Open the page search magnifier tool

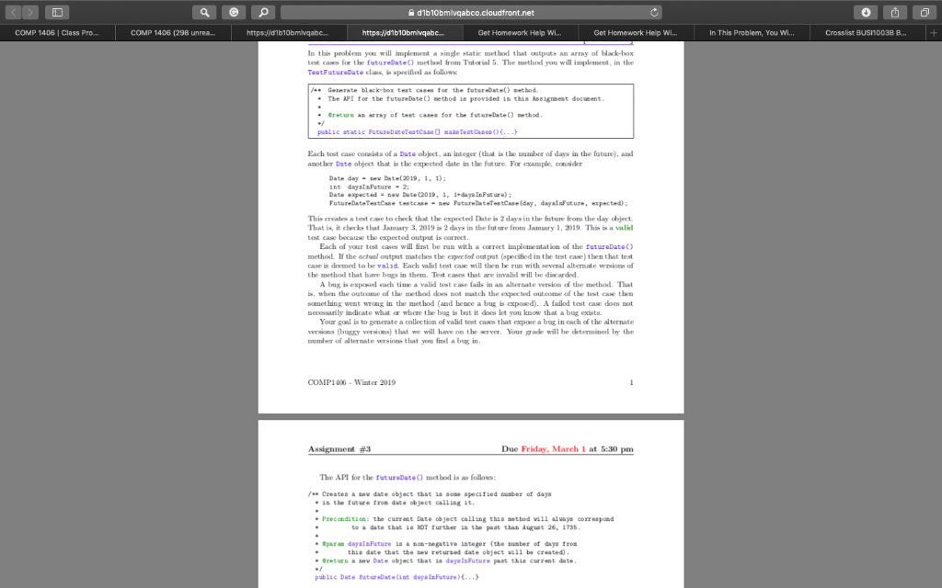click(x=261, y=13)
